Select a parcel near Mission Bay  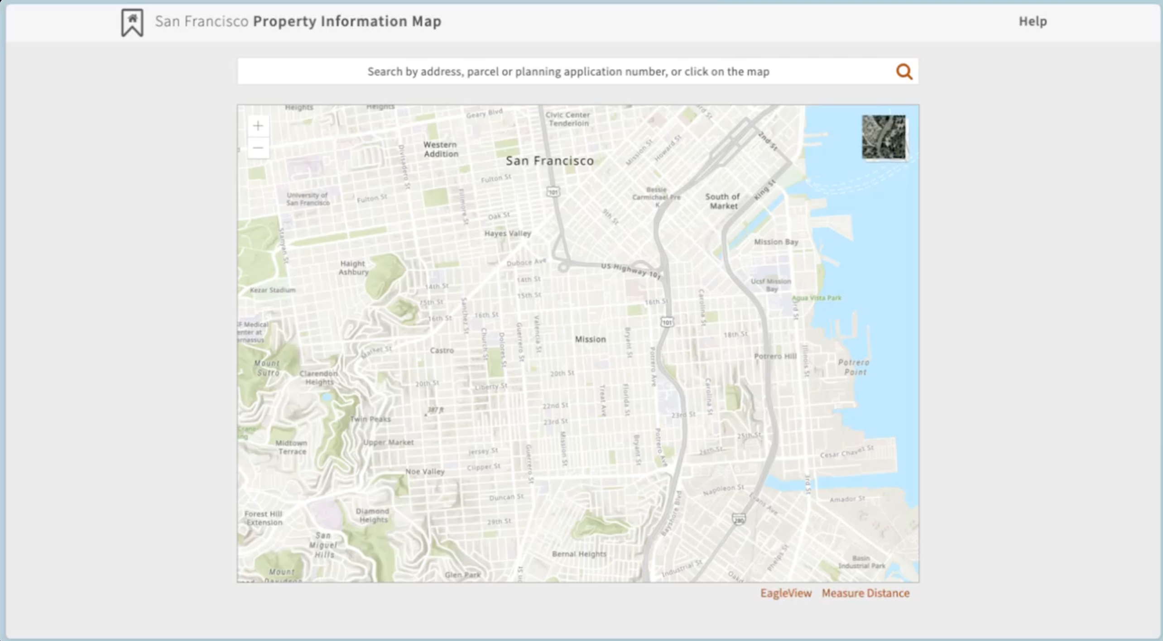coord(775,242)
